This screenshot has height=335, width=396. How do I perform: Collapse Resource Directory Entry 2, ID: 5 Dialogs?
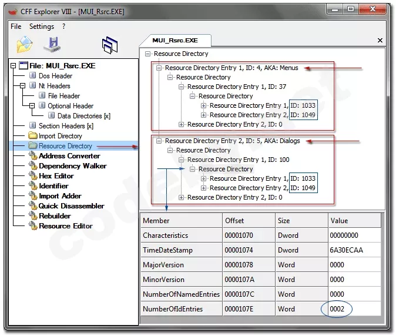(159, 141)
